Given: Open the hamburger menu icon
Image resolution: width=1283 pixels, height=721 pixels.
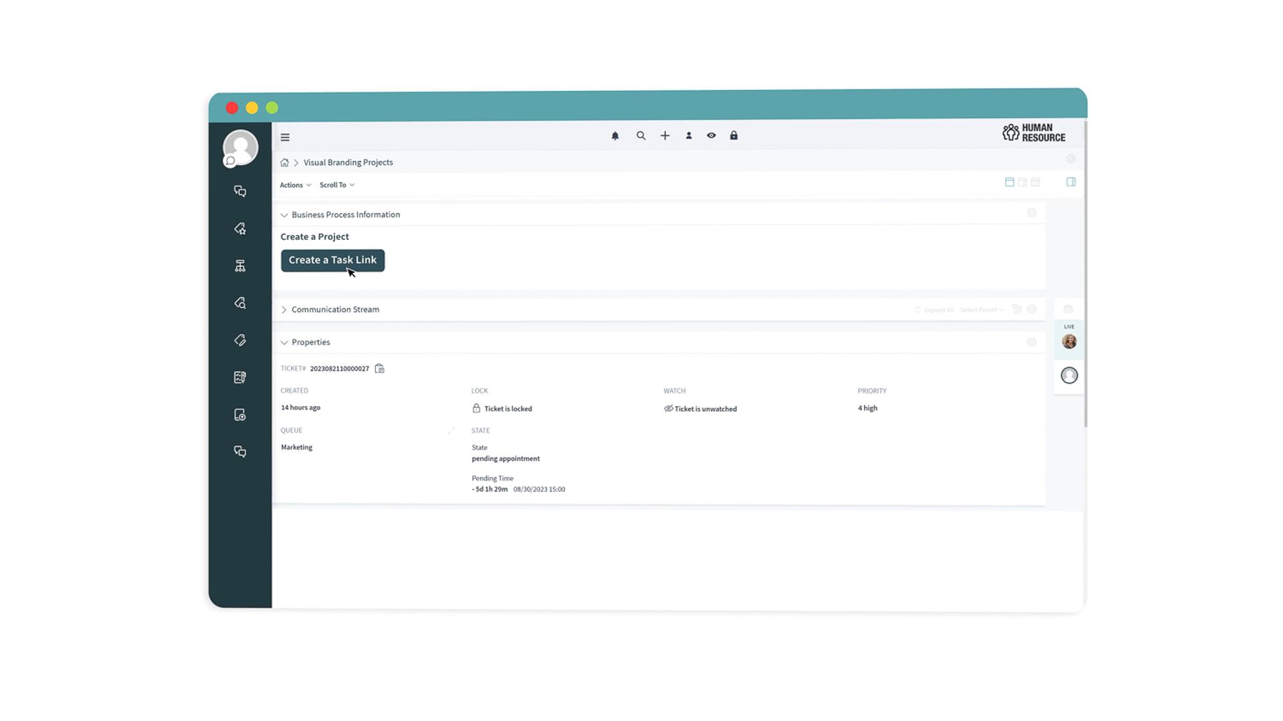Looking at the screenshot, I should pos(285,138).
